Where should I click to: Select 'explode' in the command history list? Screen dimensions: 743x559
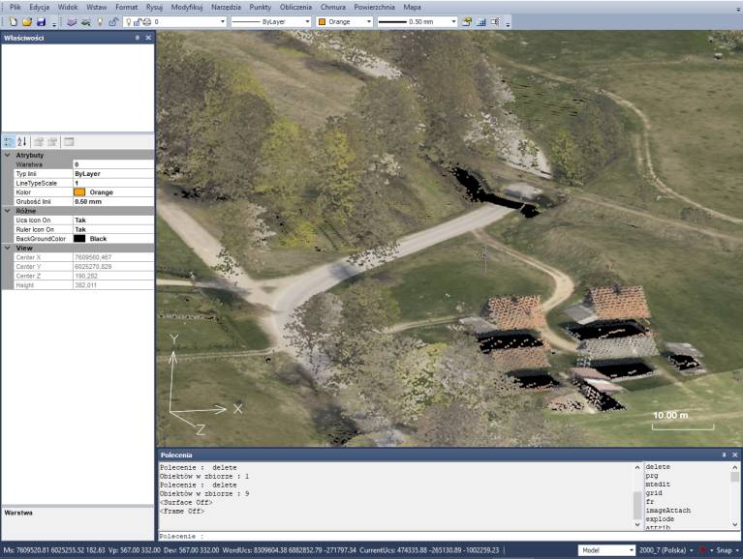click(x=660, y=518)
